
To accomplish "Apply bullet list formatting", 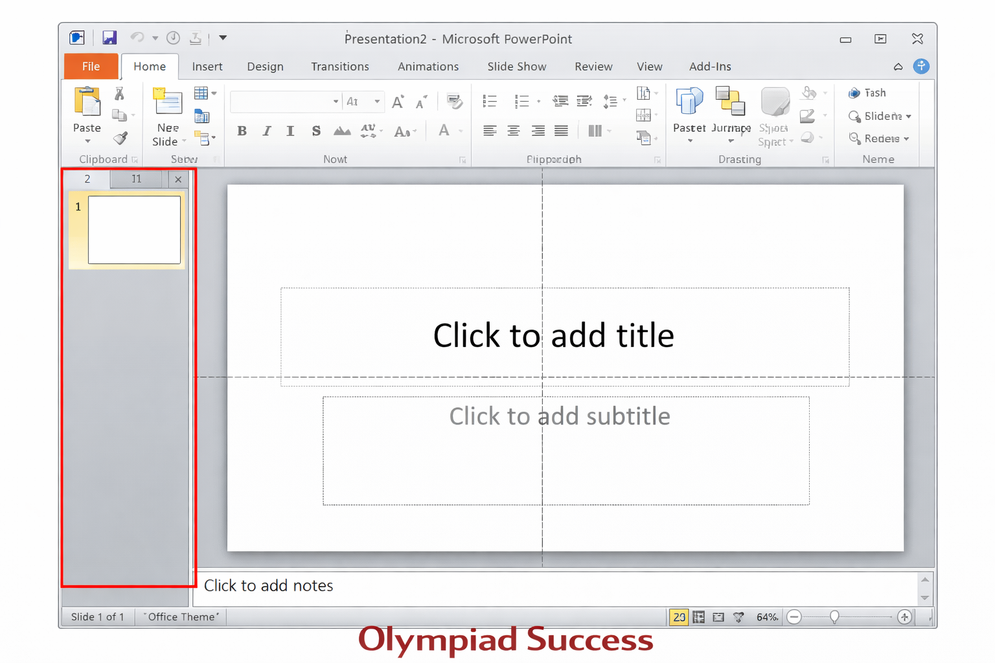I will pos(490,101).
